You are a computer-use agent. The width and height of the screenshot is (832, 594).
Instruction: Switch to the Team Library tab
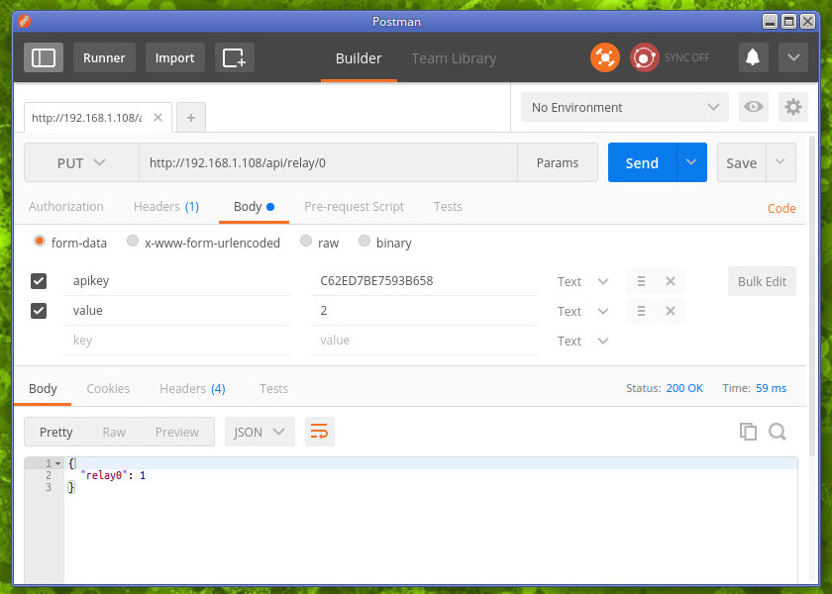click(x=455, y=57)
